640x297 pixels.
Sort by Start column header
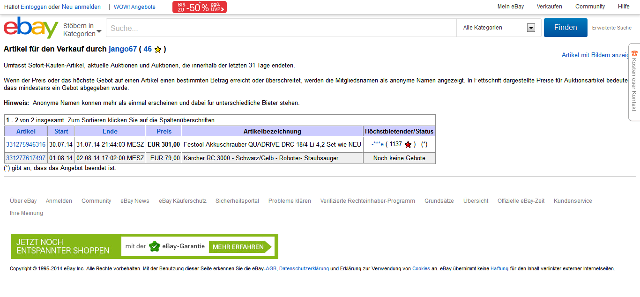point(61,131)
